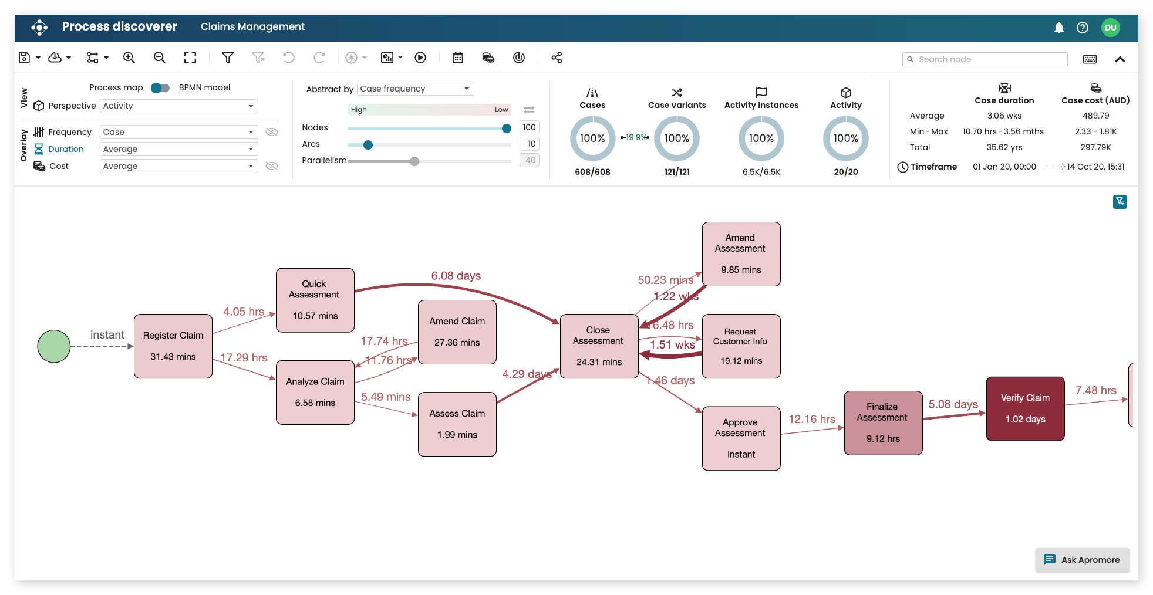
Task: Click the Claims Management title in the header
Action: [252, 26]
